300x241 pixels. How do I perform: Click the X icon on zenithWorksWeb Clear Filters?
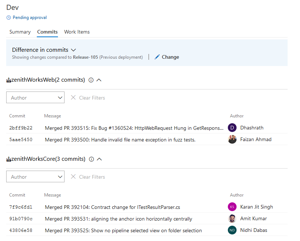tap(73, 97)
